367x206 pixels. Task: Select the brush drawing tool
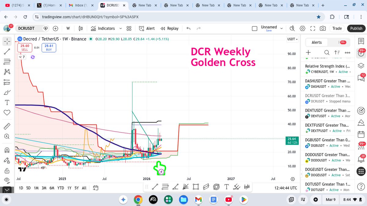tap(7, 92)
